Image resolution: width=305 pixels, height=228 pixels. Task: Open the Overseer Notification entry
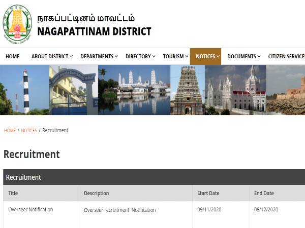tap(30, 209)
